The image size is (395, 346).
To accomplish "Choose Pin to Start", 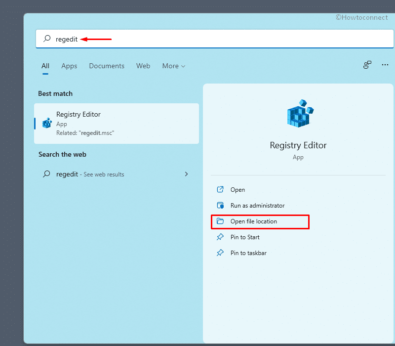I will 245,237.
